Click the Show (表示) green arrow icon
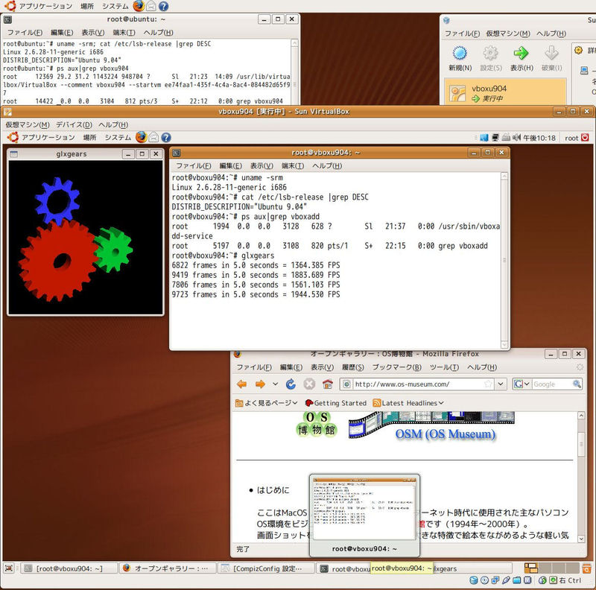596x590 pixels. [521, 53]
